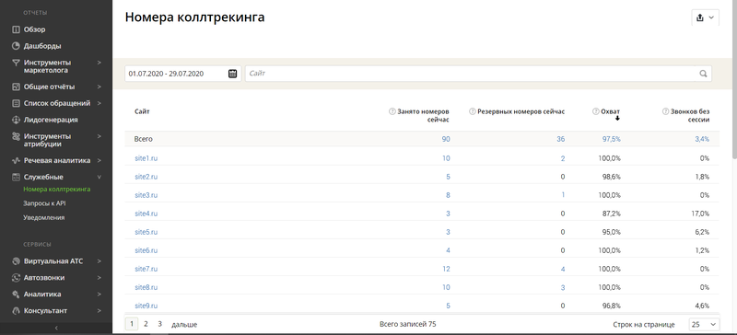
Task: Sort by Охват using the arrow
Action: (x=617, y=119)
